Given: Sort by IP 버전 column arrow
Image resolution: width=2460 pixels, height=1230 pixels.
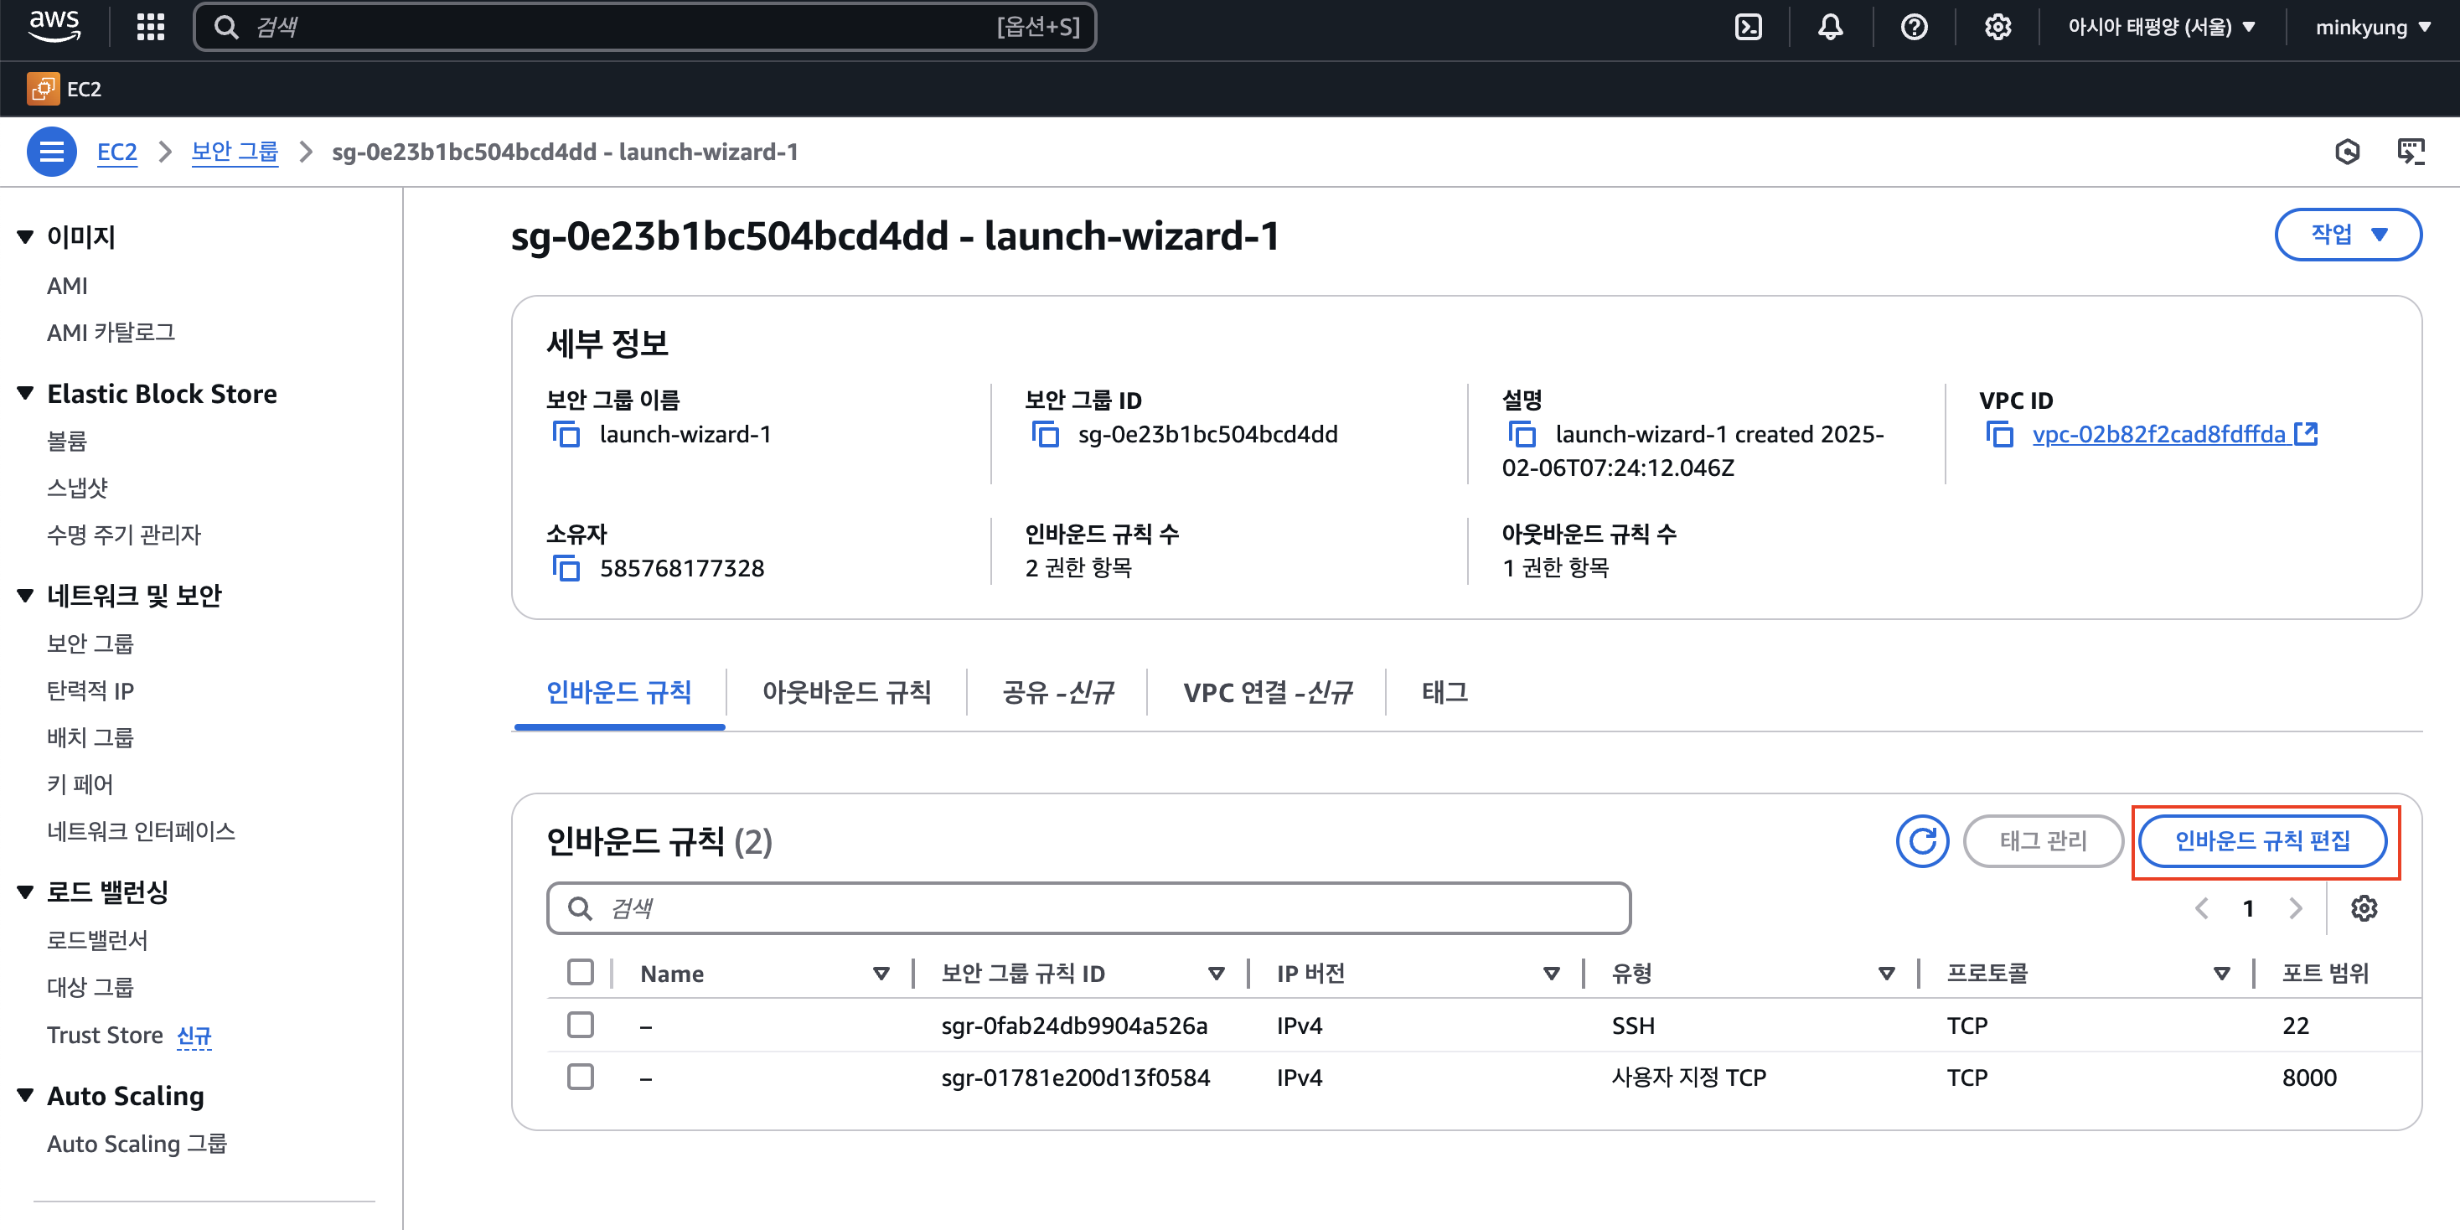Looking at the screenshot, I should [1551, 973].
